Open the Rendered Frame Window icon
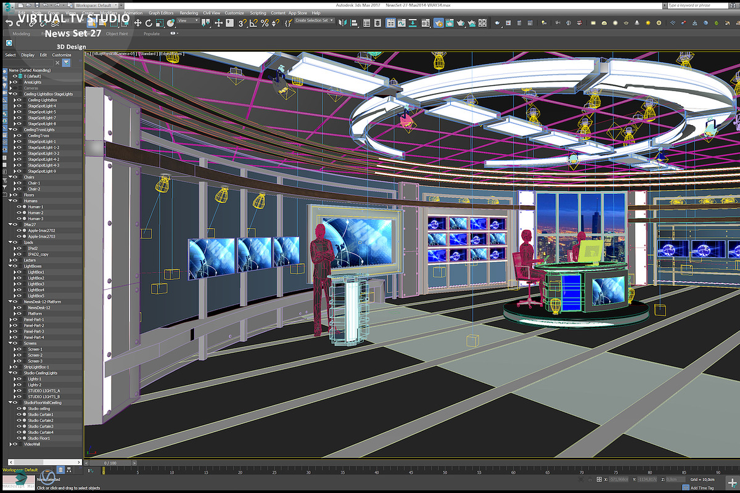The image size is (740, 493). (x=450, y=23)
